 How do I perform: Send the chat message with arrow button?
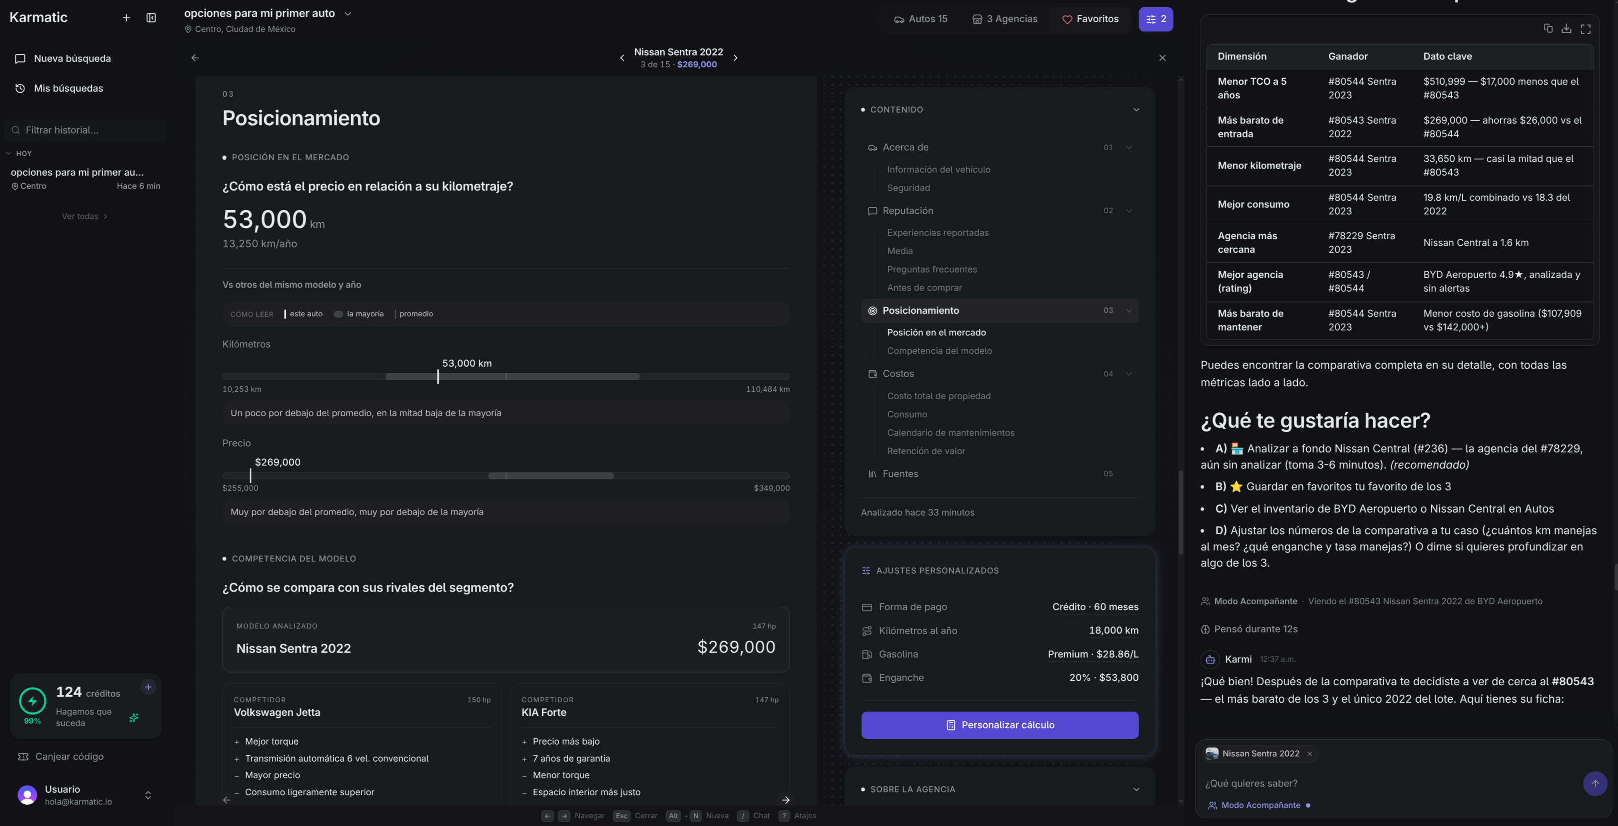(1595, 783)
